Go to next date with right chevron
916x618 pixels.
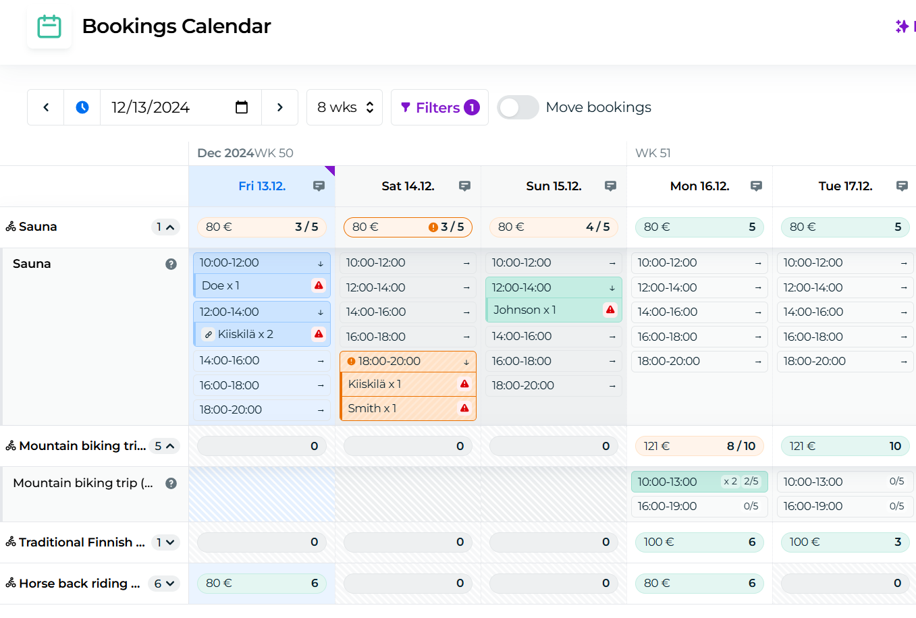(x=279, y=107)
